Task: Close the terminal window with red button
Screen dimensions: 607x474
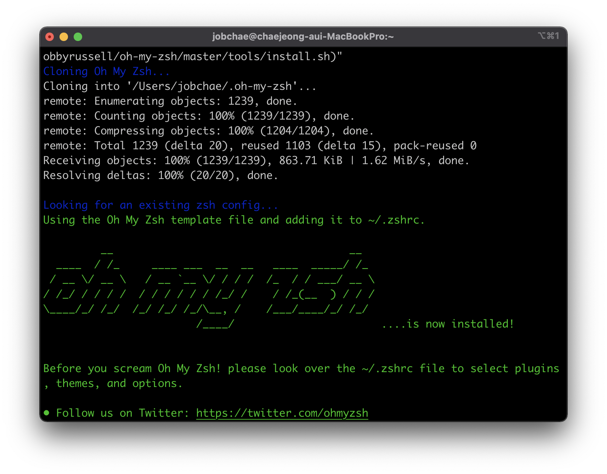Action: [x=50, y=37]
